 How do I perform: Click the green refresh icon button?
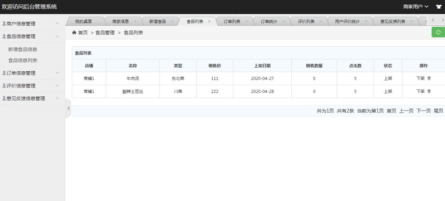(x=438, y=32)
